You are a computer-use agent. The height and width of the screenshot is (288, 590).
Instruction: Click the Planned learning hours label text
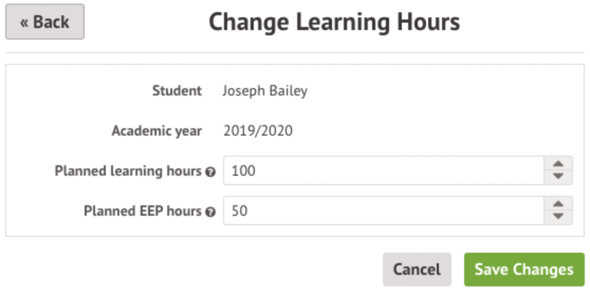[x=128, y=171]
